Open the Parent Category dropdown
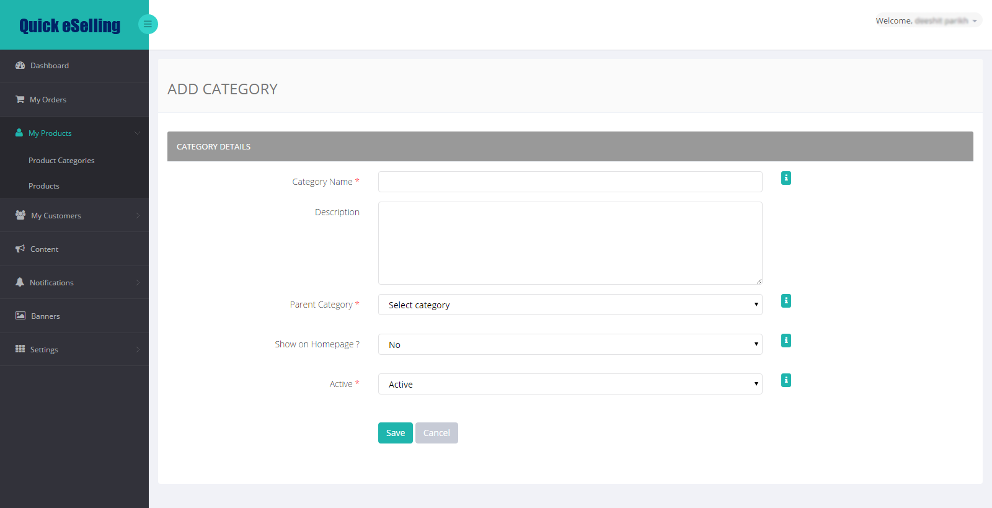The image size is (992, 508). coord(570,305)
